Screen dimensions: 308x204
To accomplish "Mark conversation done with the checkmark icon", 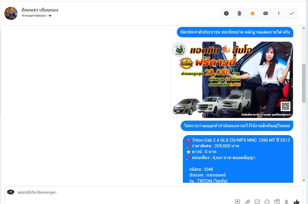I will point(292,13).
